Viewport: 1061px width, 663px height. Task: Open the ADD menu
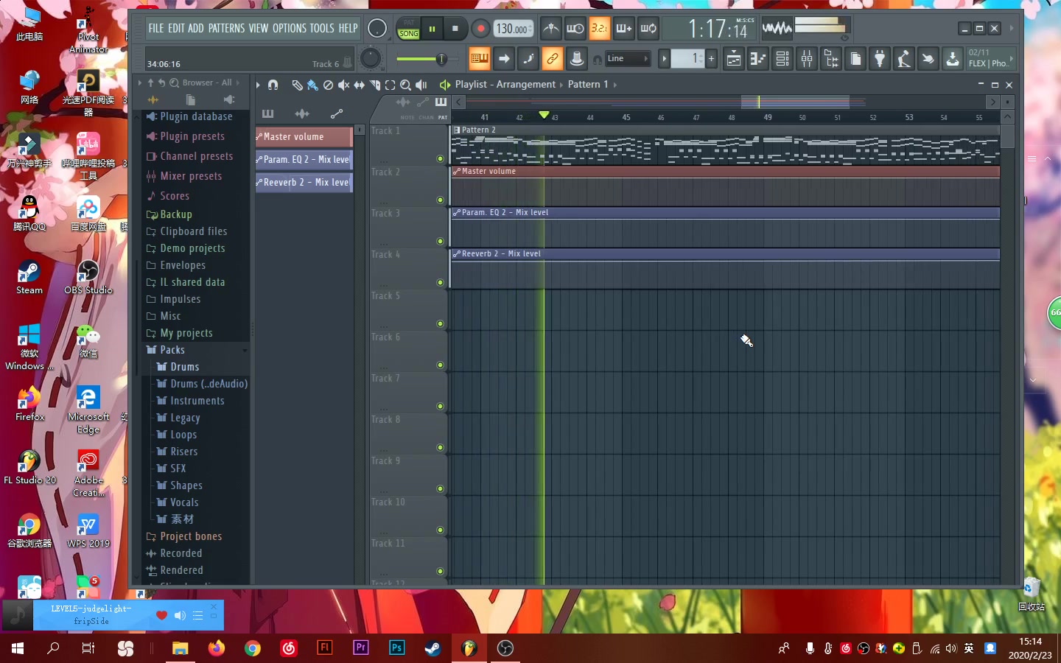coord(196,29)
